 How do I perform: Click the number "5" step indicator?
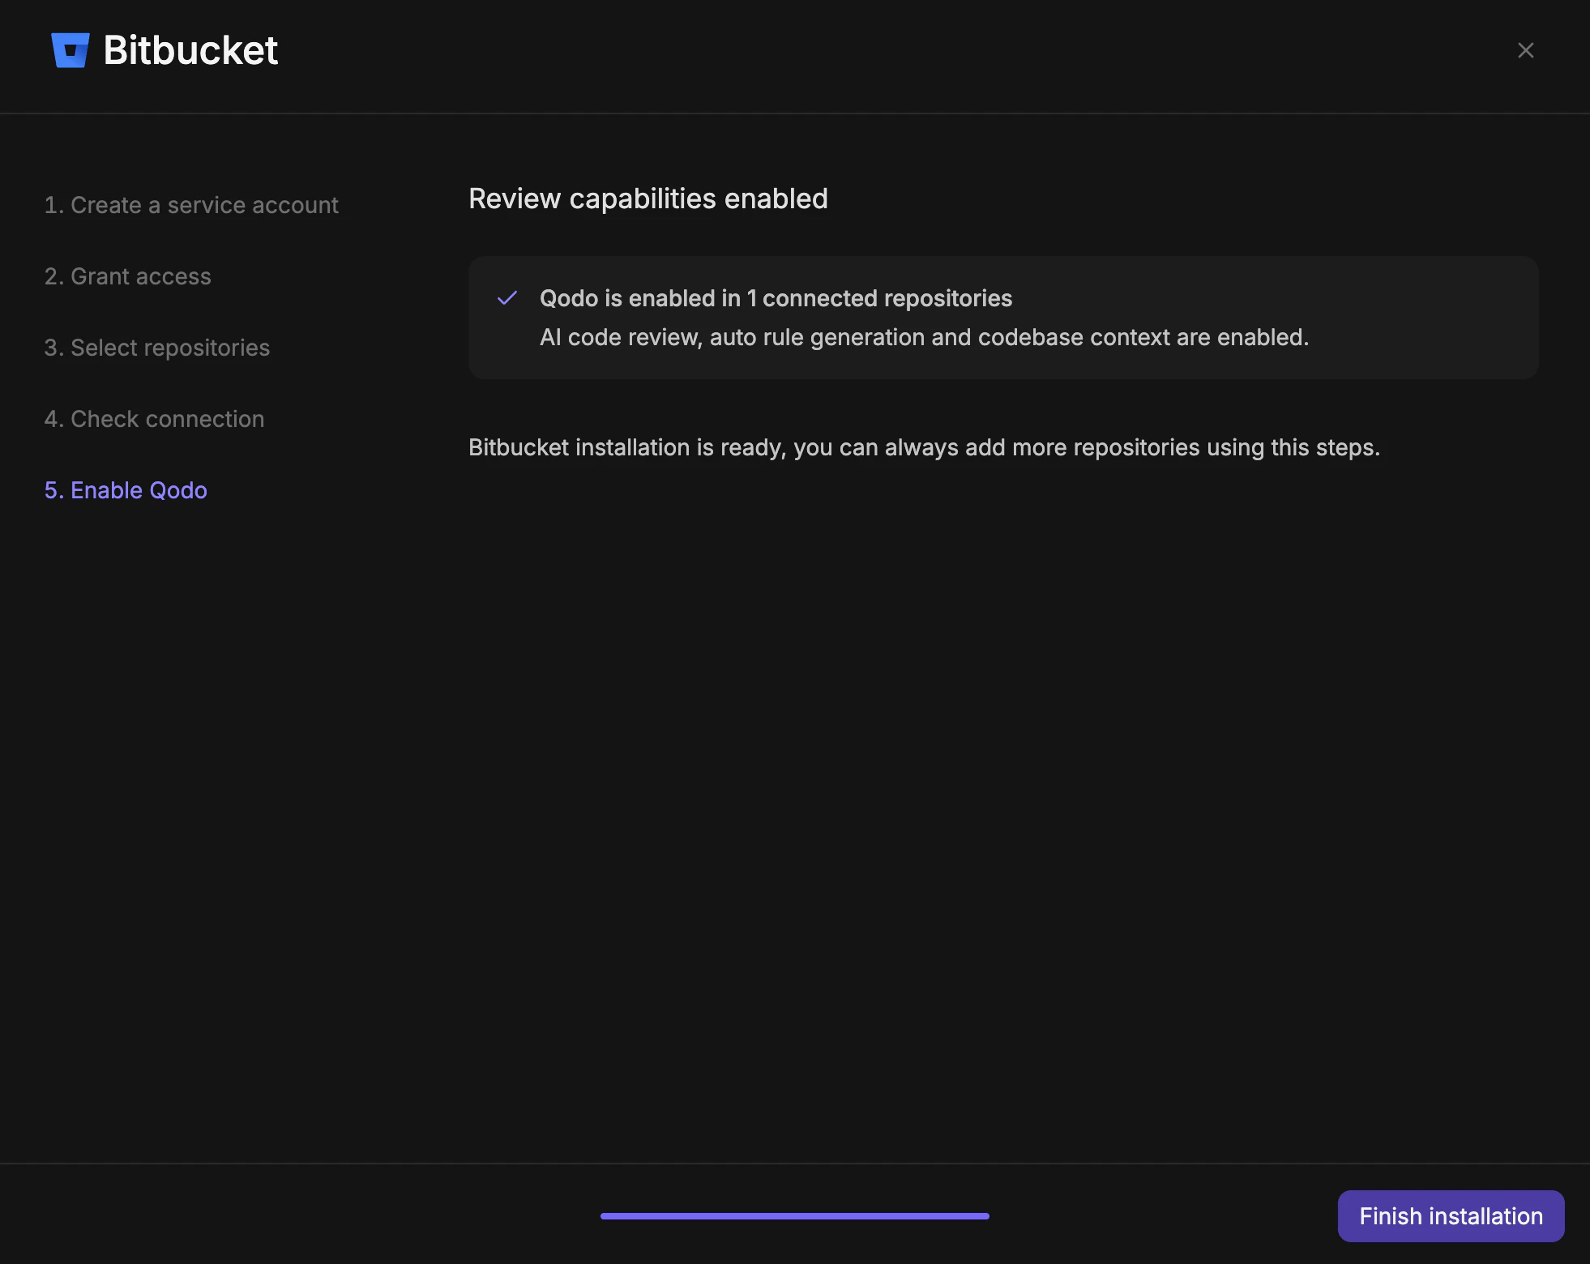pos(53,490)
